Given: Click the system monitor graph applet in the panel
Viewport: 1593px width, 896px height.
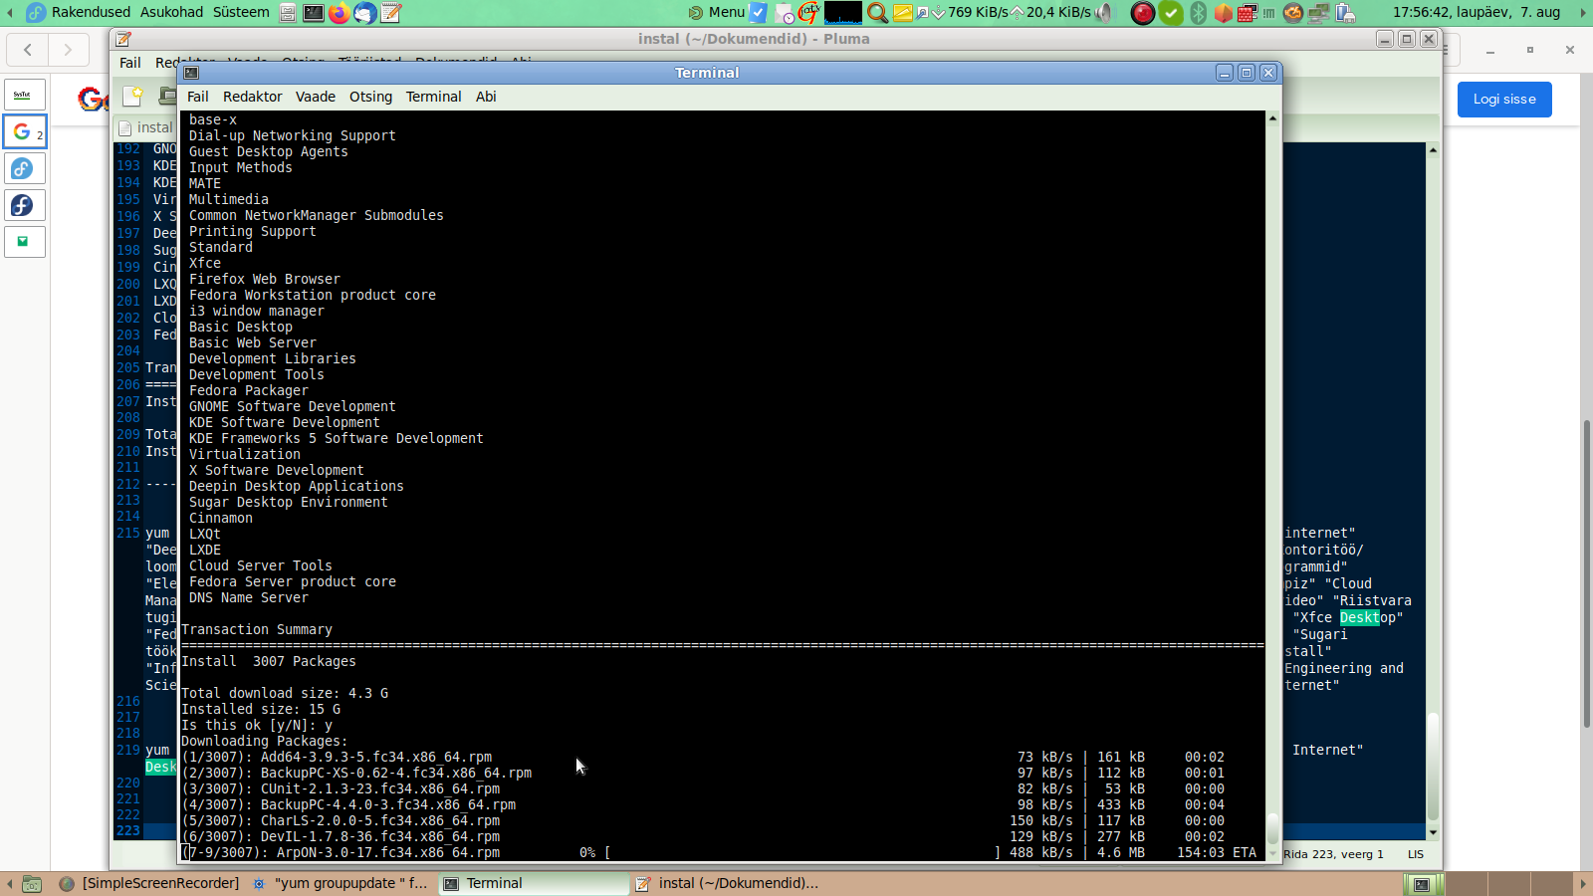Looking at the screenshot, I should 843,12.
